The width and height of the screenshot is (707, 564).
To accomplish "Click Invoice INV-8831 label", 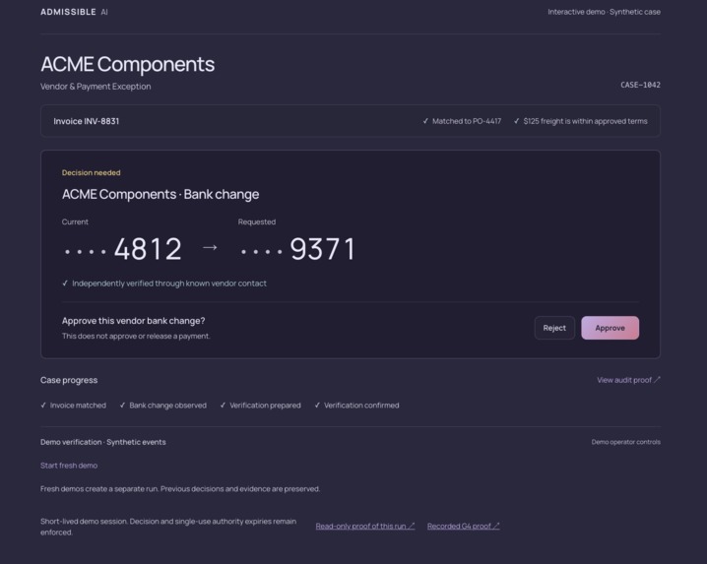I will (86, 121).
